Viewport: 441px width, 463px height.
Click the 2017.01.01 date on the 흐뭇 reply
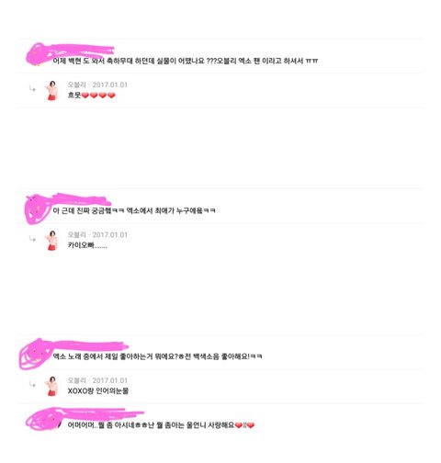(110, 85)
